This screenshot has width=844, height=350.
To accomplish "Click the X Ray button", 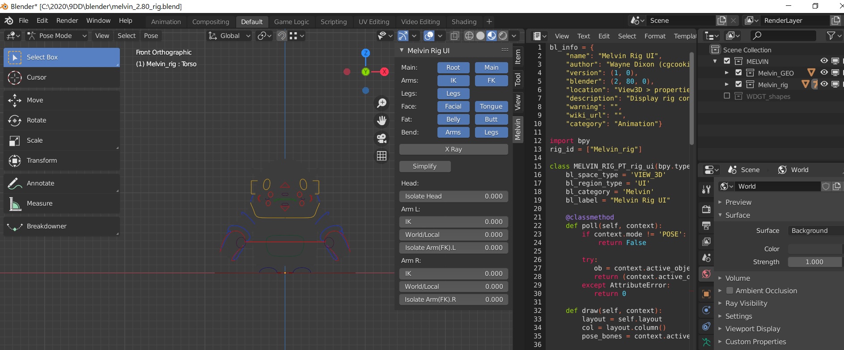I will (453, 149).
